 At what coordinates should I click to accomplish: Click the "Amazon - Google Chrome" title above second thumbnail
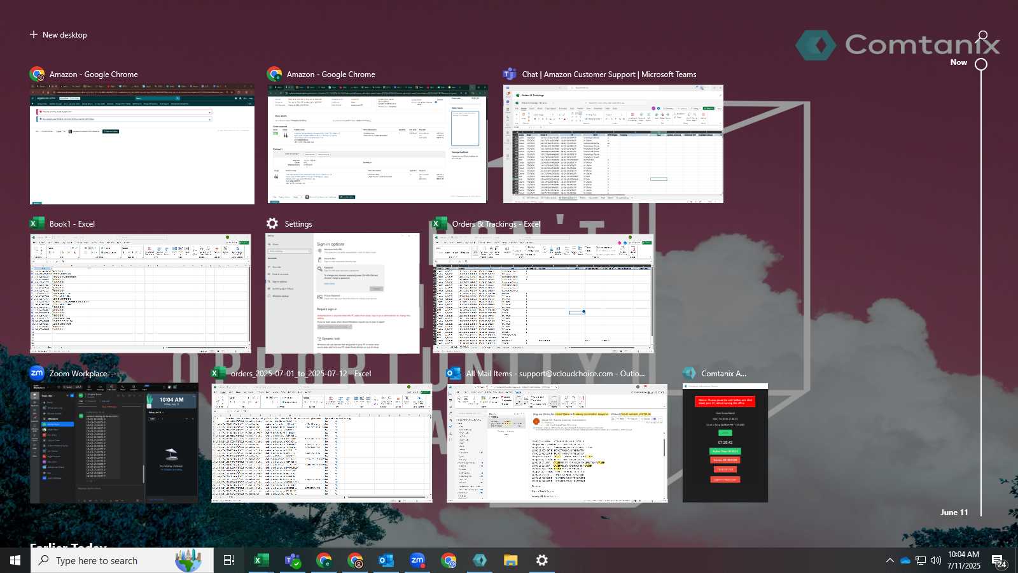331,74
